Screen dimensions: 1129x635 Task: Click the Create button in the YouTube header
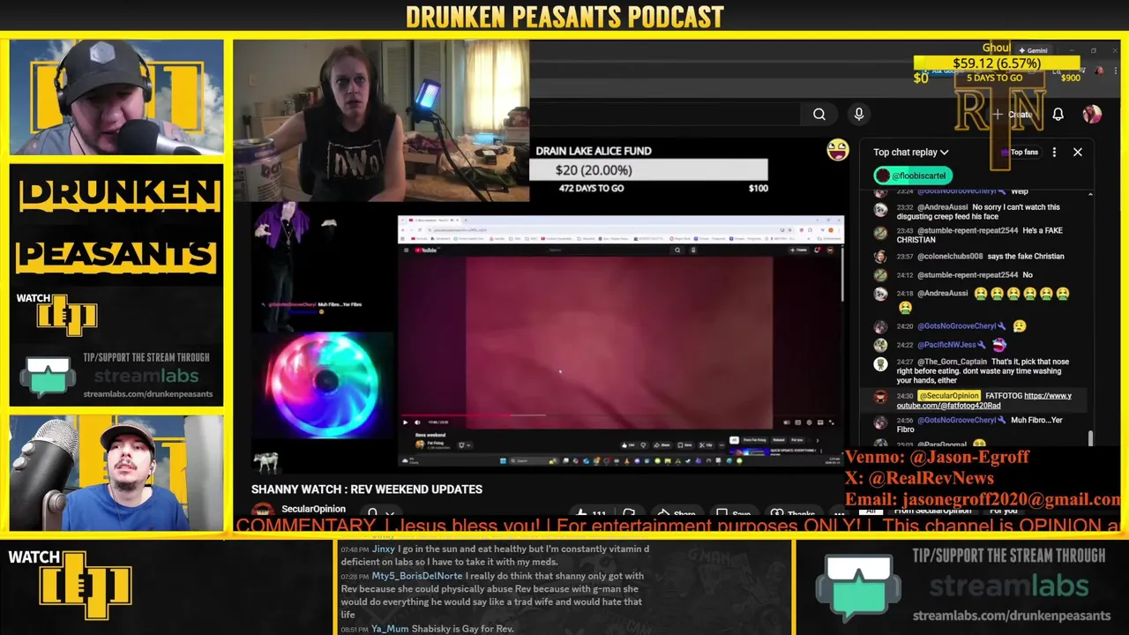click(1013, 114)
